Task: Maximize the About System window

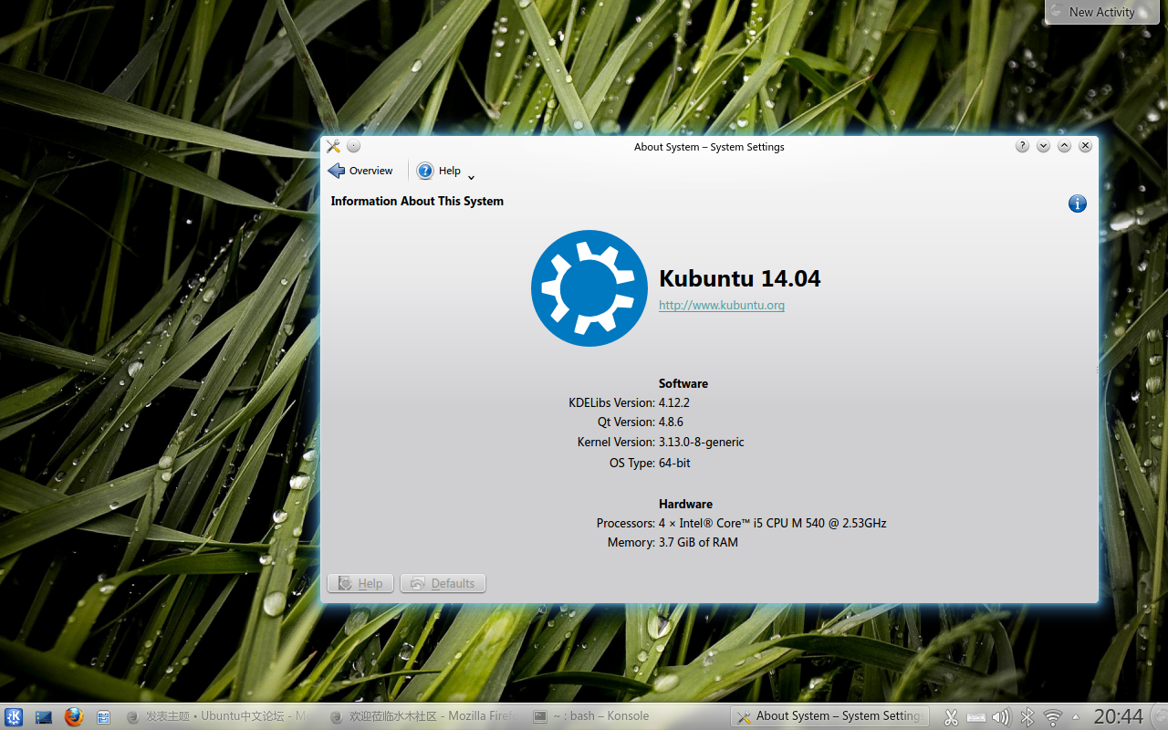Action: pos(1064,146)
